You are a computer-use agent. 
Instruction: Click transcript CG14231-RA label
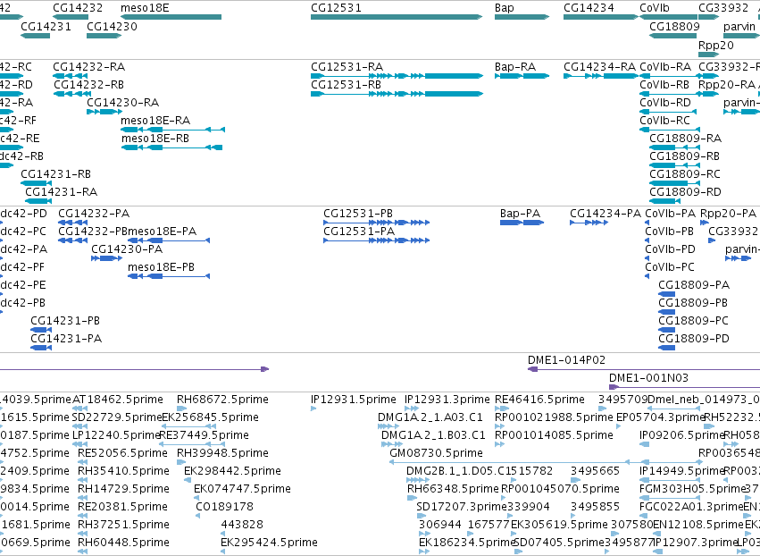61,191
